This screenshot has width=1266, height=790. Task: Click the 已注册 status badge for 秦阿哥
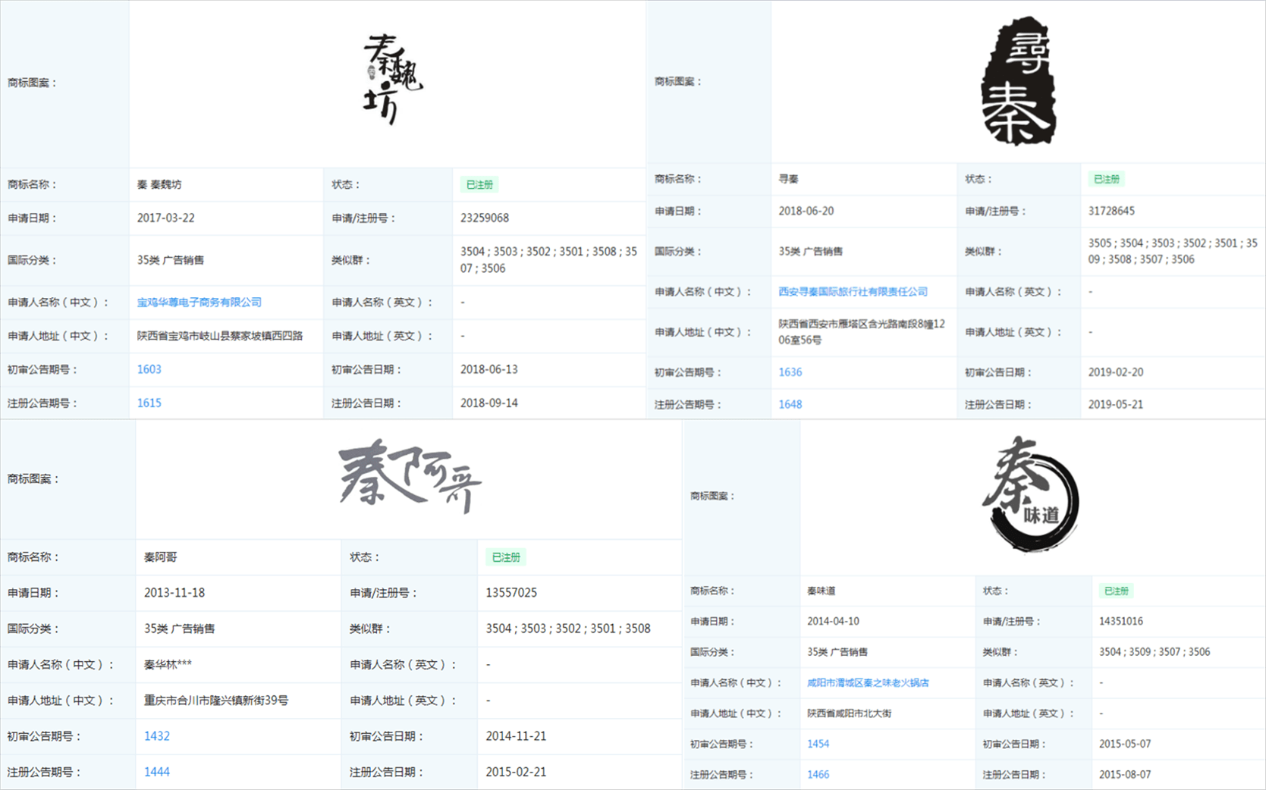click(506, 557)
